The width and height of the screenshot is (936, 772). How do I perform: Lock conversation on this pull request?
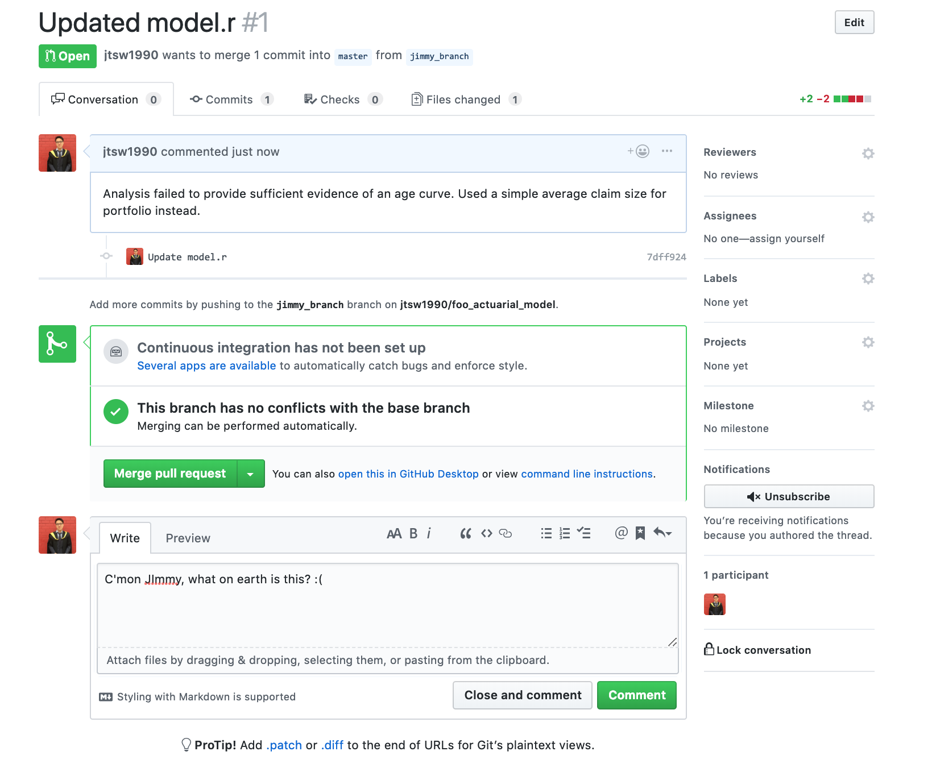point(757,650)
